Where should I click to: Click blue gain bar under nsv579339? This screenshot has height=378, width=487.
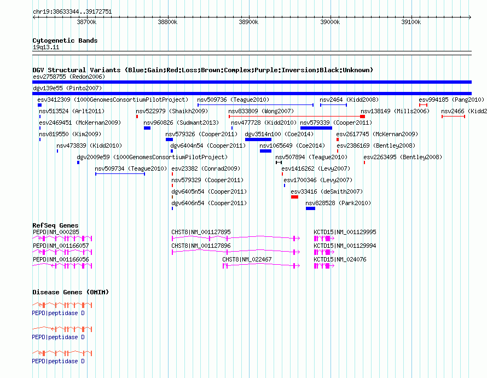(316, 128)
